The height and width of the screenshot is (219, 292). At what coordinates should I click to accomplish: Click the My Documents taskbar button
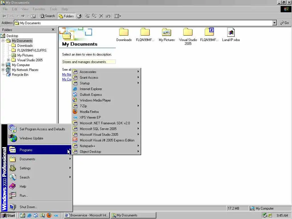pos(133,215)
